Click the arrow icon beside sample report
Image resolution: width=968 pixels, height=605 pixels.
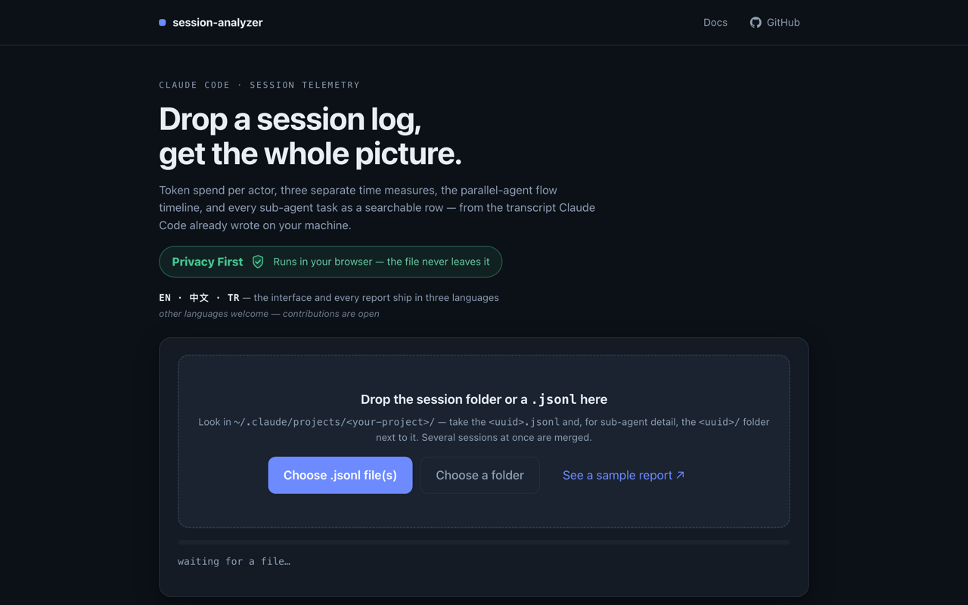click(x=680, y=475)
